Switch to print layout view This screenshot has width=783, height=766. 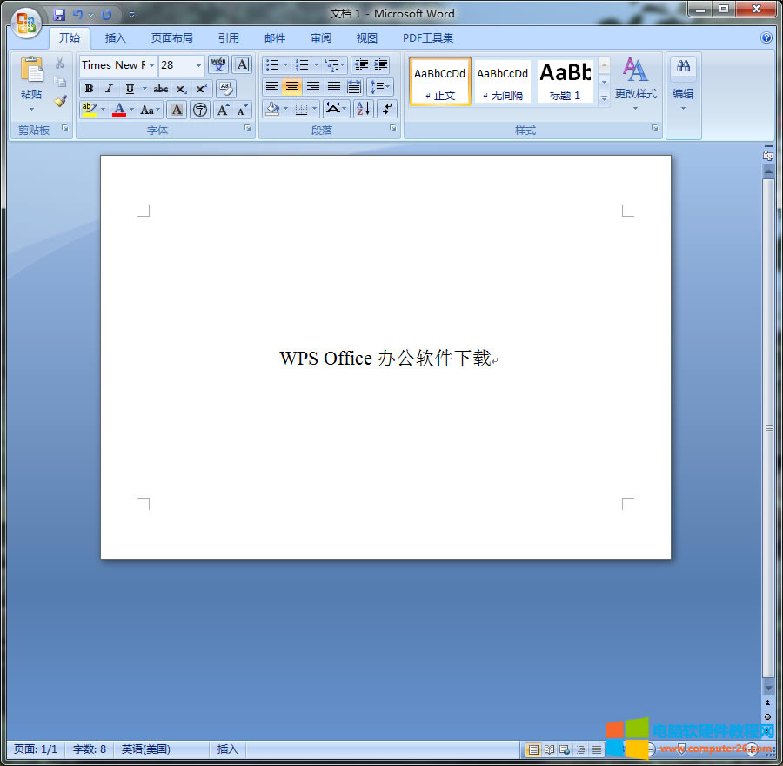pyautogui.click(x=533, y=749)
